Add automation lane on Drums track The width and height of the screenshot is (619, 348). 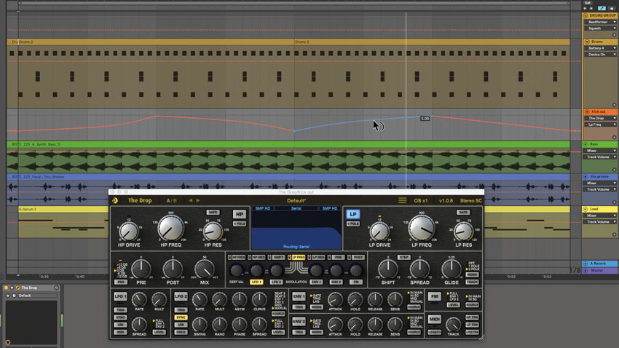pos(614,105)
